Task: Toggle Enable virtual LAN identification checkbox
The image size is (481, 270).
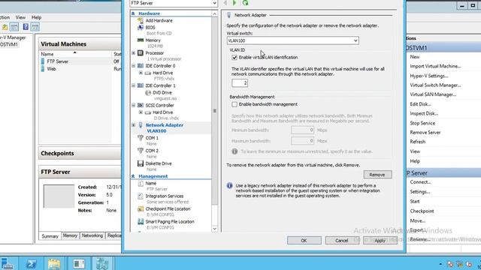Action: point(234,57)
